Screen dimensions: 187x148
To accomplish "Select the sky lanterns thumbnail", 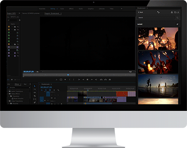I will 158,39.
